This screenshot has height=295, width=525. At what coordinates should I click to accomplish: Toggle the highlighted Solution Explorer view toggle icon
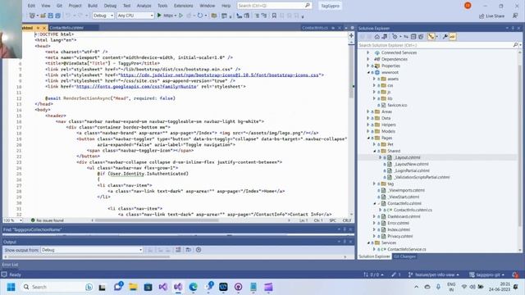431,37
